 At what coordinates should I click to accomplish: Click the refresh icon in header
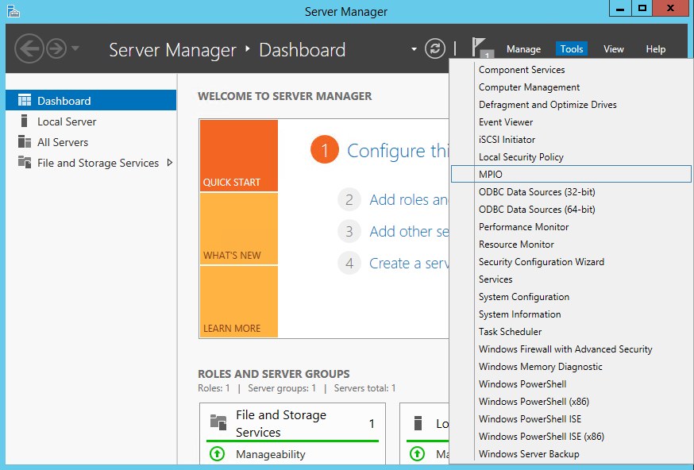[435, 48]
